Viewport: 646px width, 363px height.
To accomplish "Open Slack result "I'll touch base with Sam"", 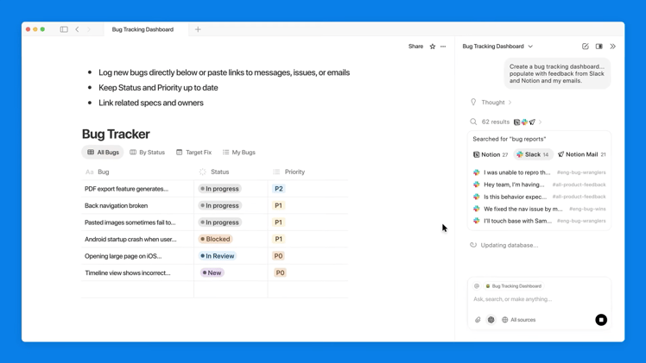I will (539, 222).
